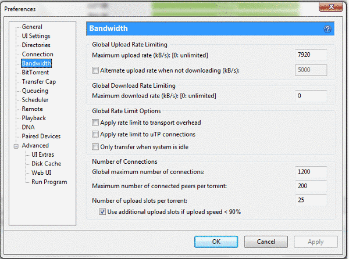Go to Web UI settings

(41, 173)
